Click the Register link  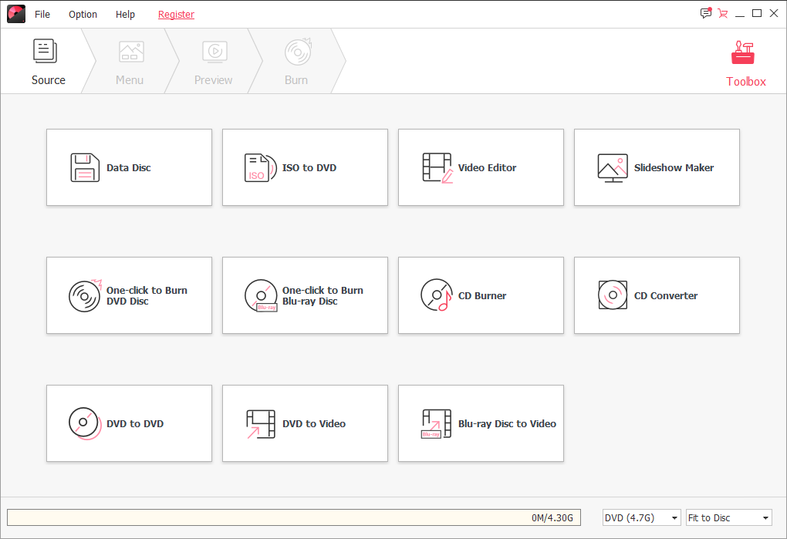point(176,15)
